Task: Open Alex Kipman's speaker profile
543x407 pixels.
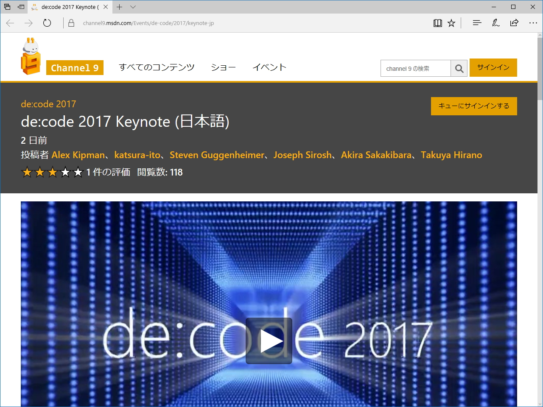Action: point(78,155)
